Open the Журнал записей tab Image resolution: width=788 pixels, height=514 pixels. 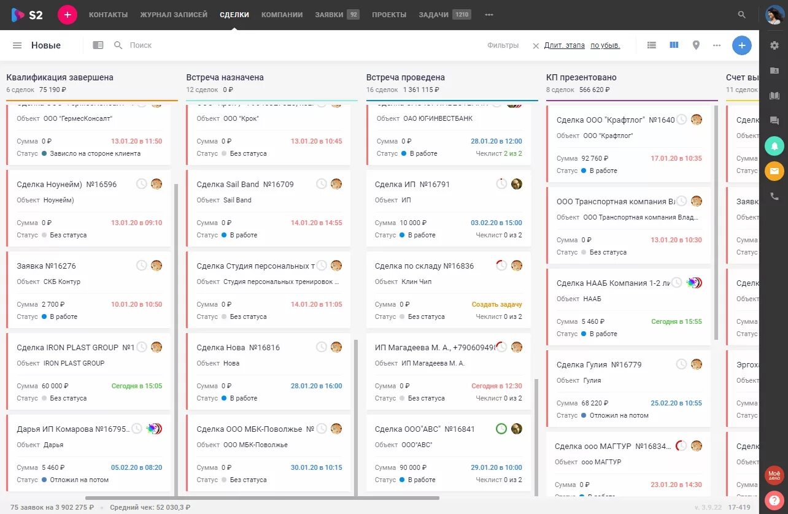pos(174,15)
